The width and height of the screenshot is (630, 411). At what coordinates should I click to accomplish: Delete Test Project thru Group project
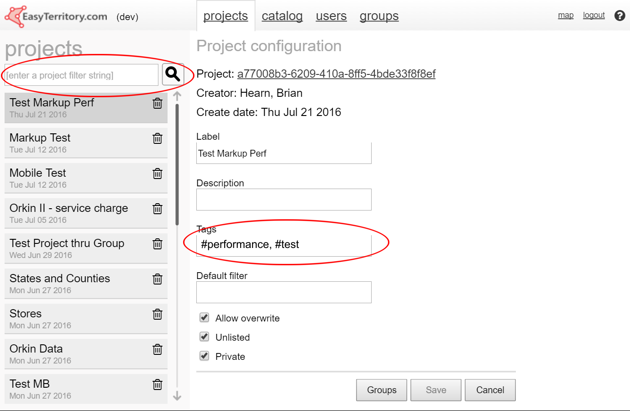tap(157, 244)
